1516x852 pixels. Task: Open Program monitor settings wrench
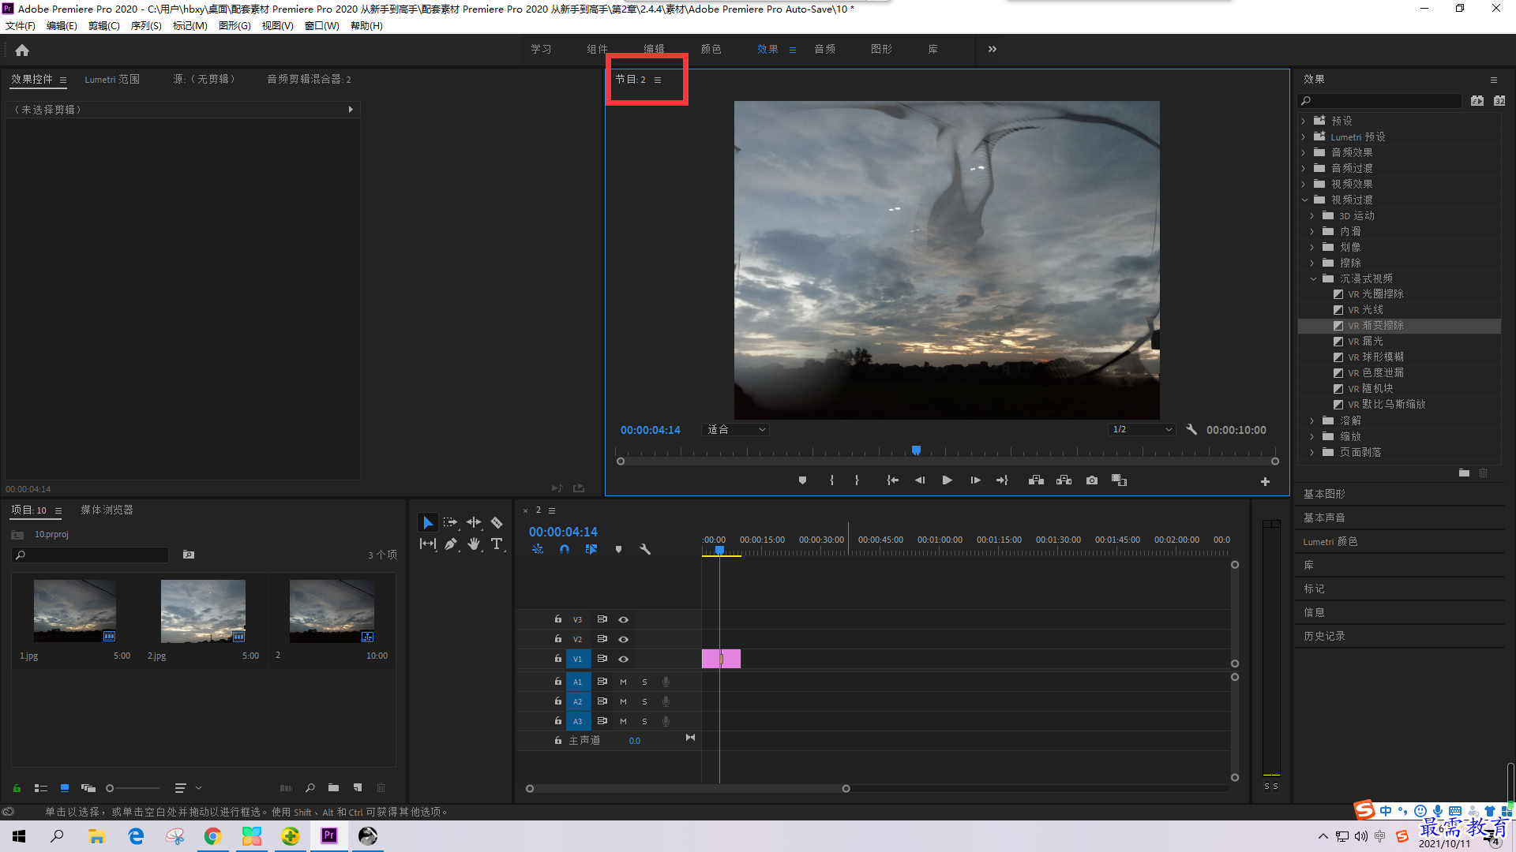1191,429
